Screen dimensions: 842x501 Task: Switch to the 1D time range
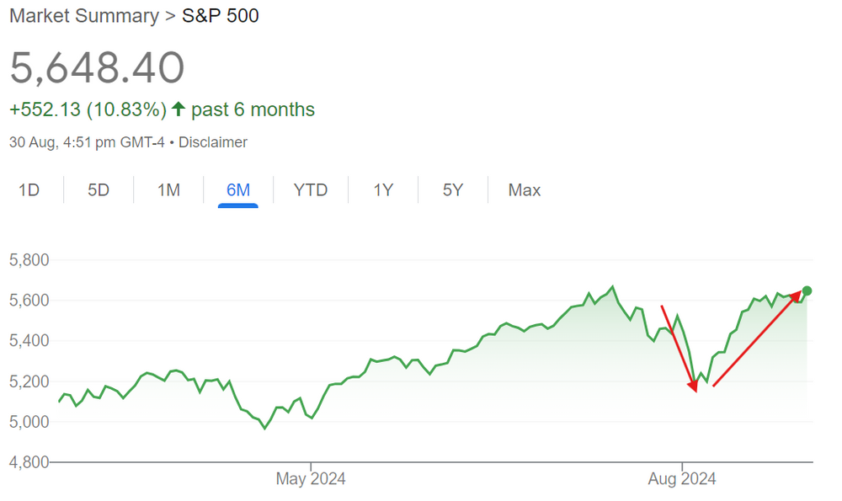[29, 190]
